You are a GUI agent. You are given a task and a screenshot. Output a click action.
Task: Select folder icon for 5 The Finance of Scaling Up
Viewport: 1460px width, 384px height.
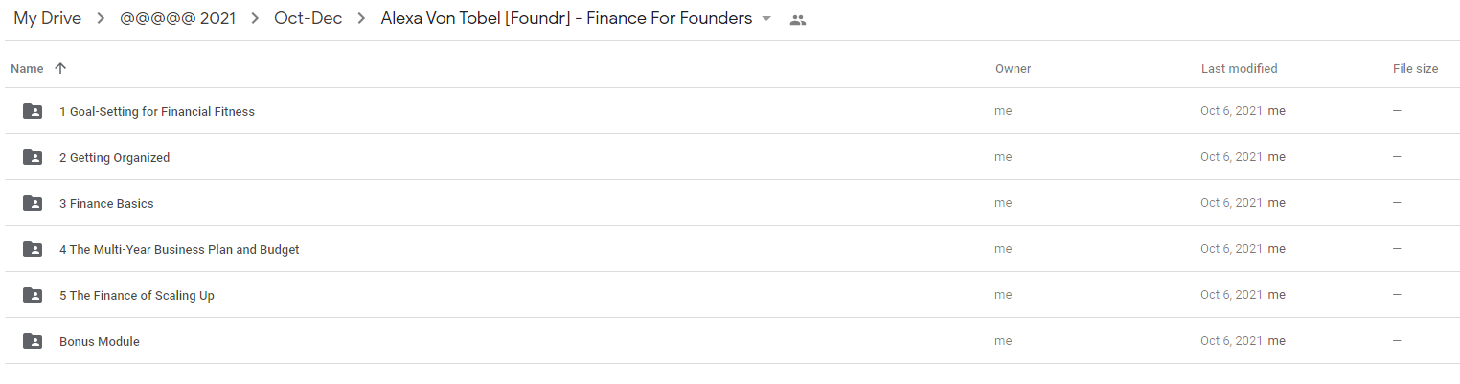[x=33, y=295]
